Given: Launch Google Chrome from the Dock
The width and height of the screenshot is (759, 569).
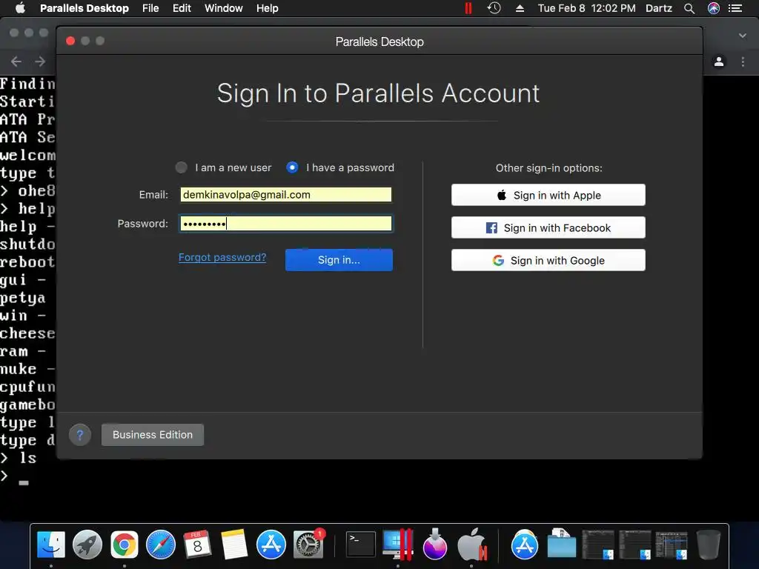Looking at the screenshot, I should [125, 545].
